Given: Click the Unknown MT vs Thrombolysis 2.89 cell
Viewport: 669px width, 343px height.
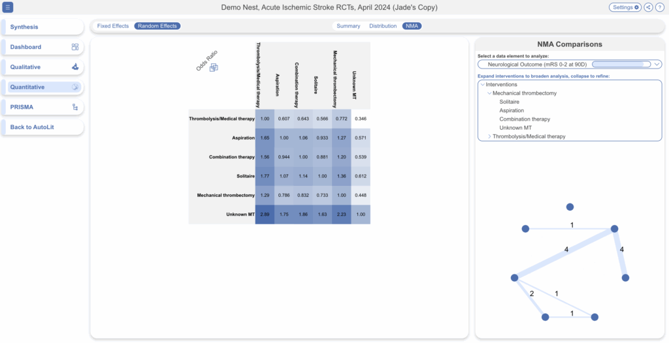Looking at the screenshot, I should click(265, 214).
